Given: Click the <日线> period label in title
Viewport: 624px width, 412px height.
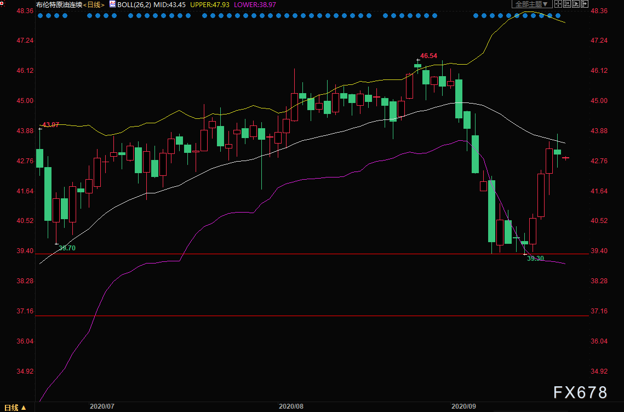Looking at the screenshot, I should click(x=94, y=5).
